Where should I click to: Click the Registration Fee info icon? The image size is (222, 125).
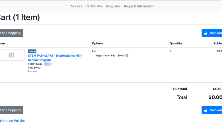tap(127, 56)
